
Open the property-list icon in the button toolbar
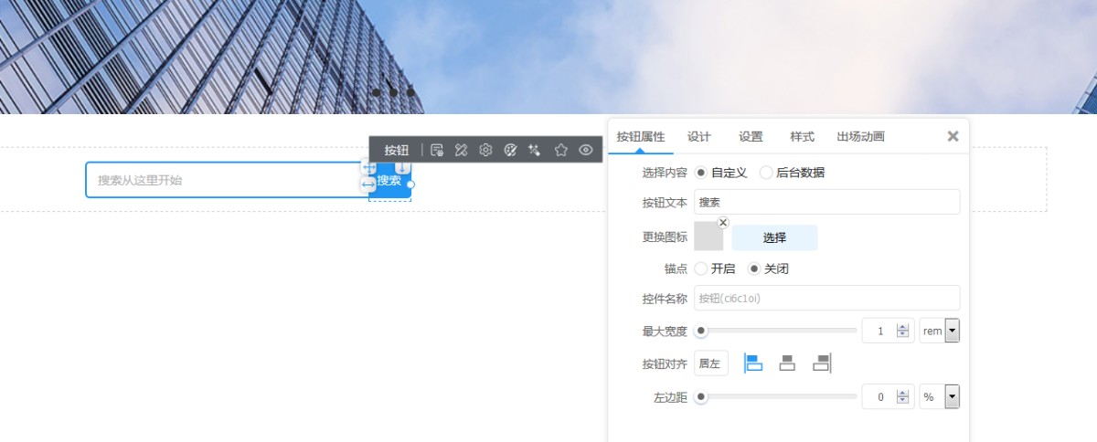(437, 150)
